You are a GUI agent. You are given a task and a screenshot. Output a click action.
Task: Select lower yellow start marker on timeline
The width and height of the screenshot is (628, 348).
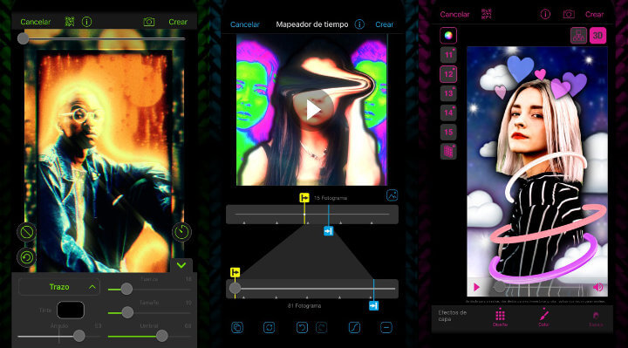point(235,273)
